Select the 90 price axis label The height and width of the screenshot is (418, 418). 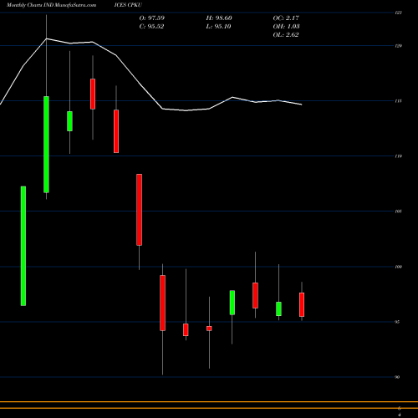tap(397, 377)
